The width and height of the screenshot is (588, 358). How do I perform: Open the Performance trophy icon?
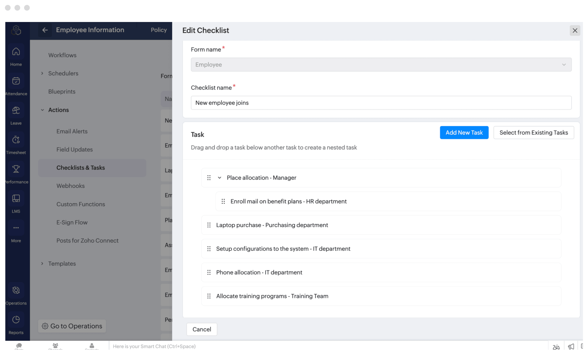pos(16,169)
